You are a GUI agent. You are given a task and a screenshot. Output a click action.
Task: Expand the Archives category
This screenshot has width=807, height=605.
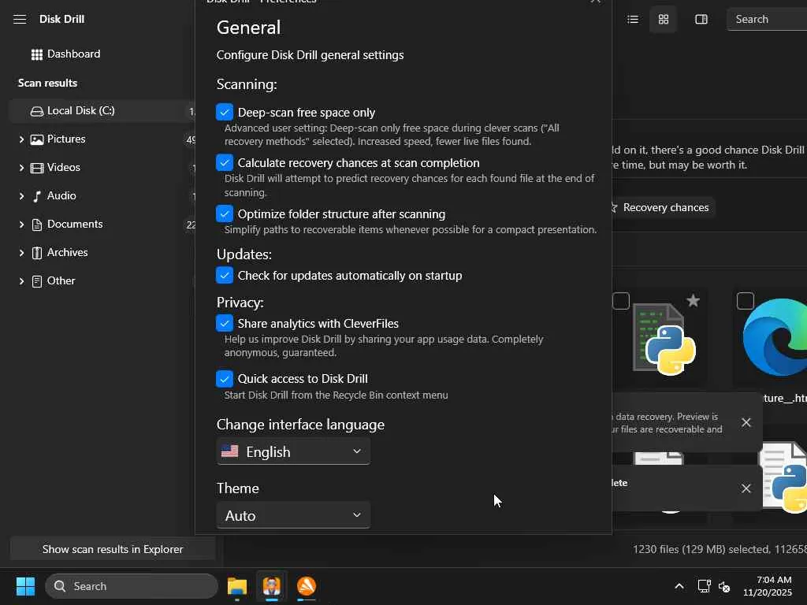pos(21,253)
